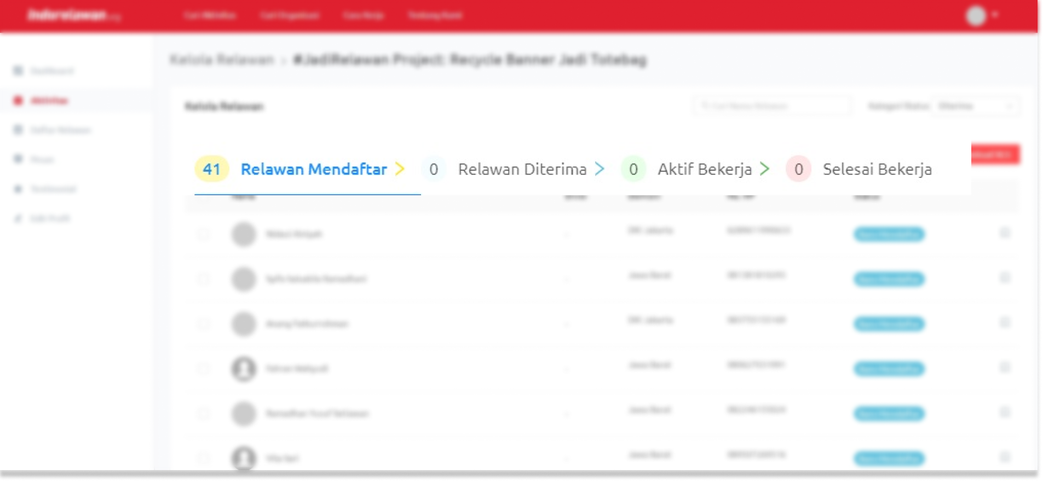Screen dimensions: 1043x481
Task: Click the volunteer name search field
Action: click(773, 106)
